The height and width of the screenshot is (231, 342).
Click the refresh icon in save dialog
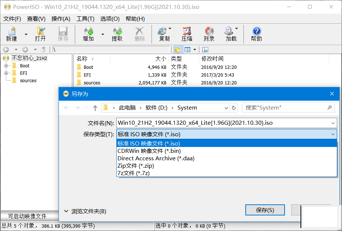point(233,108)
